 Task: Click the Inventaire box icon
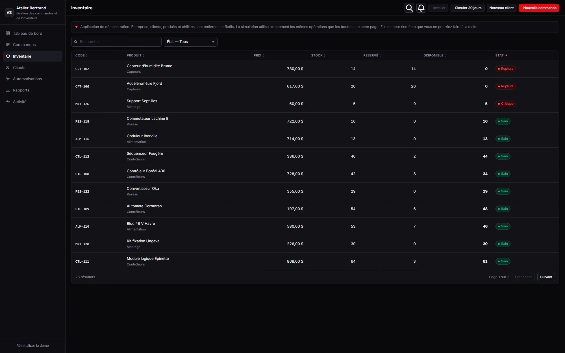[8, 56]
